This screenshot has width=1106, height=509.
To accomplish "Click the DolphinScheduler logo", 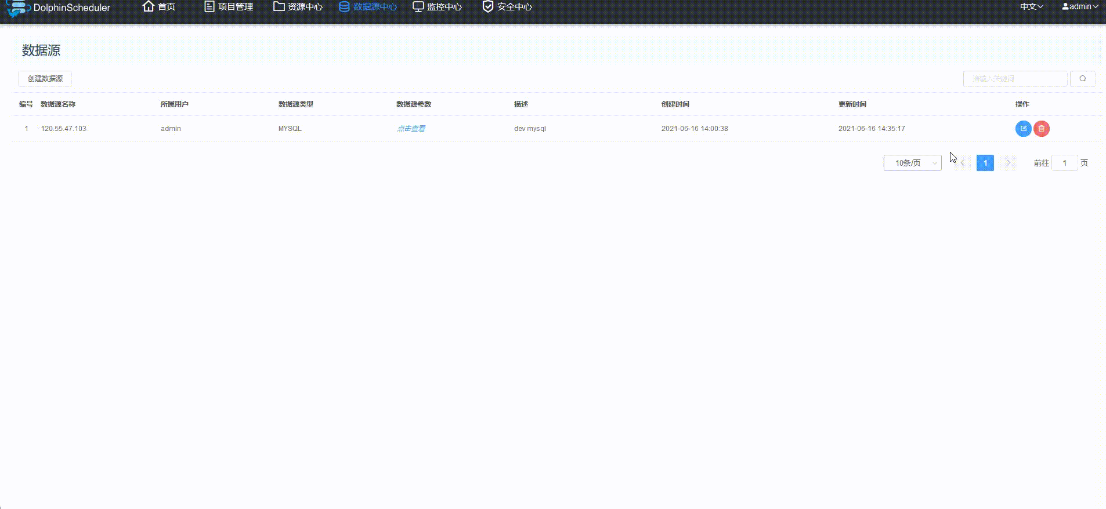I will pos(58,8).
